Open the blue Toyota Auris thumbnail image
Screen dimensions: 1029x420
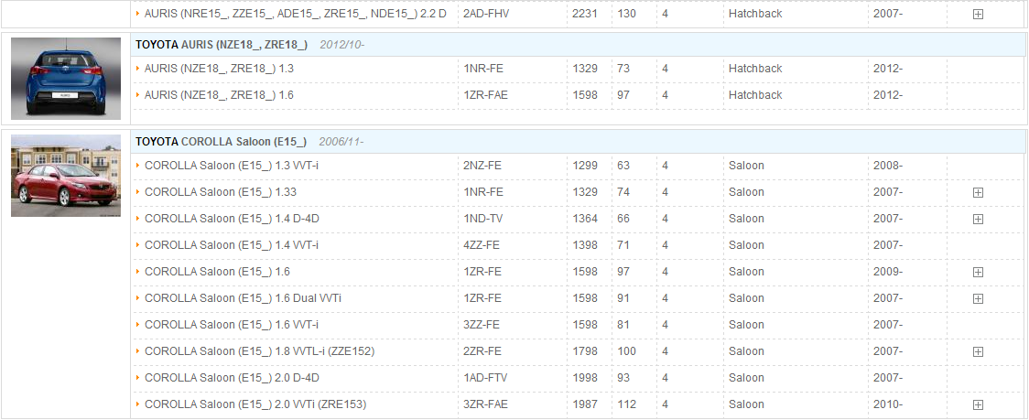coord(66,79)
